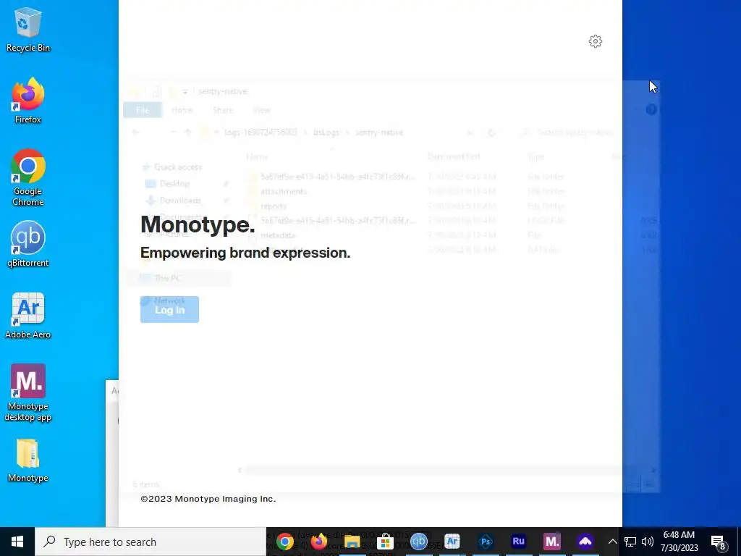Open Monotype app from the taskbar
Image resolution: width=741 pixels, height=556 pixels.
tap(552, 542)
